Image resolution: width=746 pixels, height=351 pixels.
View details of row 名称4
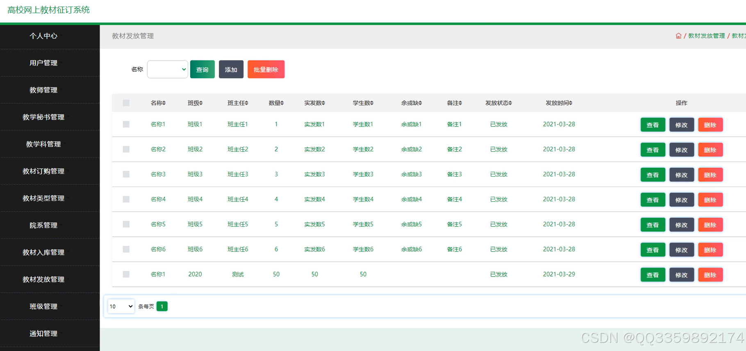tap(653, 200)
